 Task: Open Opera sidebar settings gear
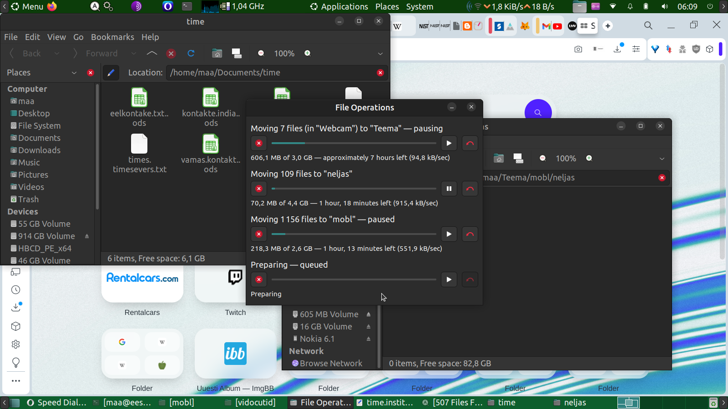coord(16,344)
